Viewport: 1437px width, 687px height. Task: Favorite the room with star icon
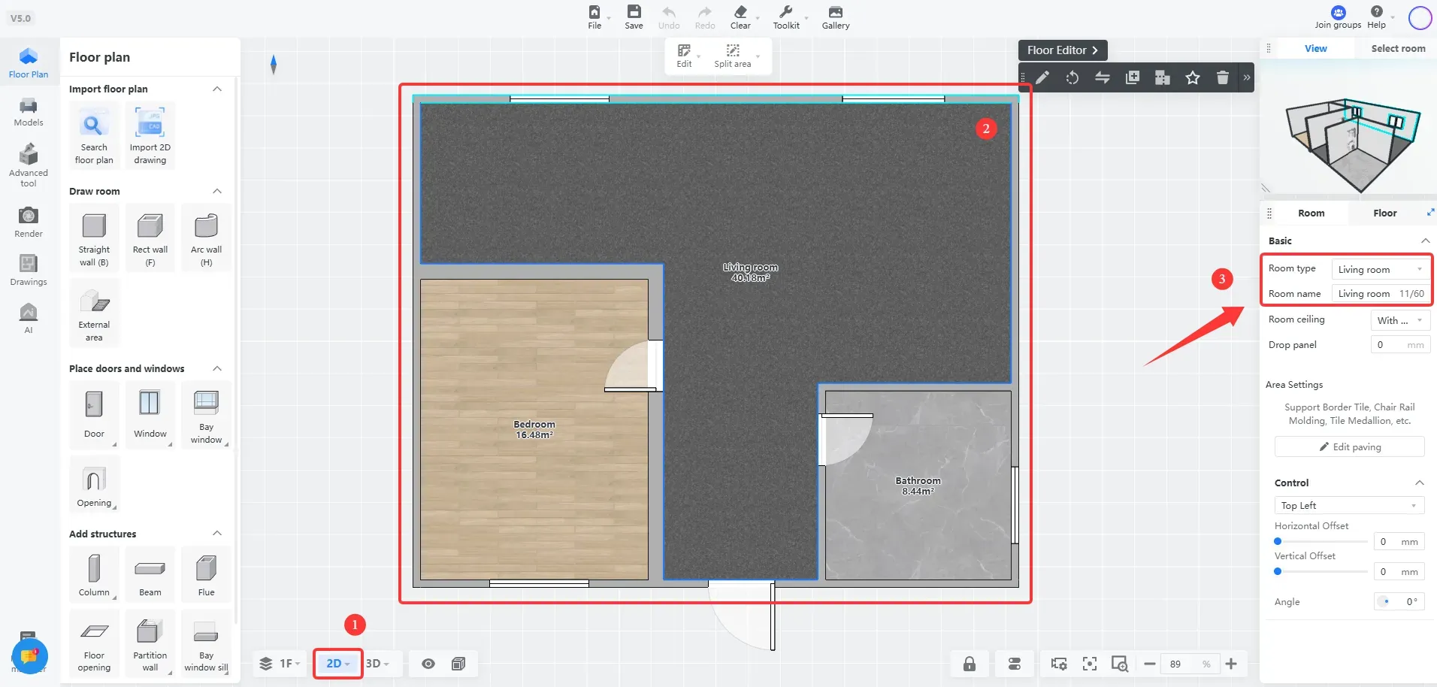pyautogui.click(x=1193, y=77)
